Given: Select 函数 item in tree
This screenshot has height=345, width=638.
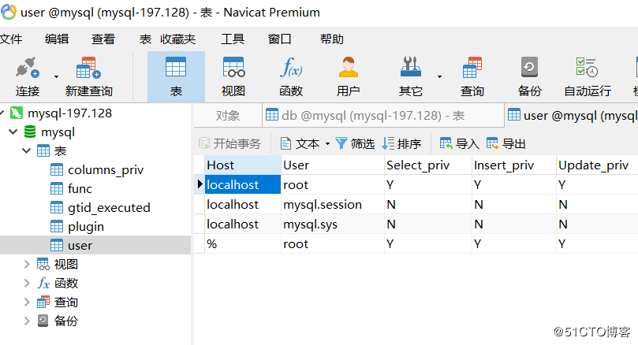Looking at the screenshot, I should pos(66,284).
